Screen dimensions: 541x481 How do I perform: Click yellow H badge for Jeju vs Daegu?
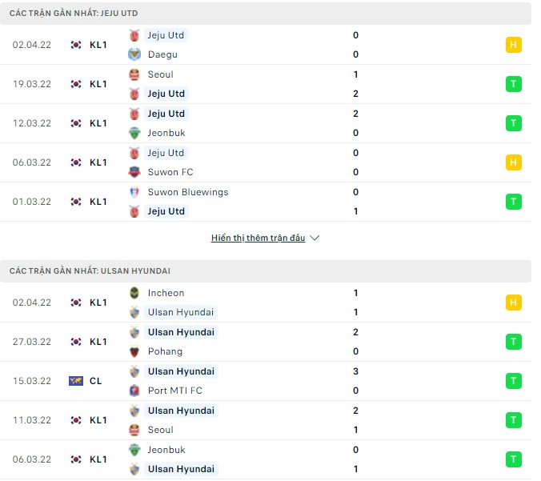pos(513,45)
